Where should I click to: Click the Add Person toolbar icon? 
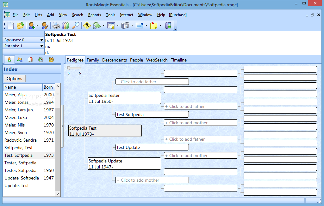pos(32,26)
